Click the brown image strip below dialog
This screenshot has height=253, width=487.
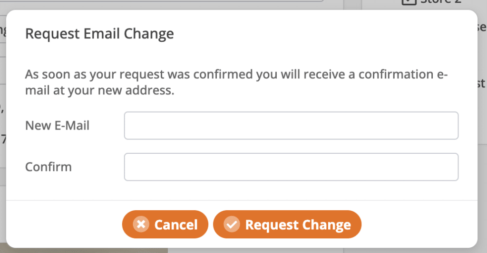pyautogui.click(x=84, y=250)
